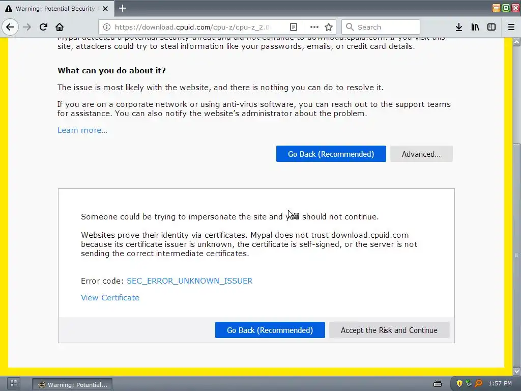Close the Warning tab

tap(105, 9)
